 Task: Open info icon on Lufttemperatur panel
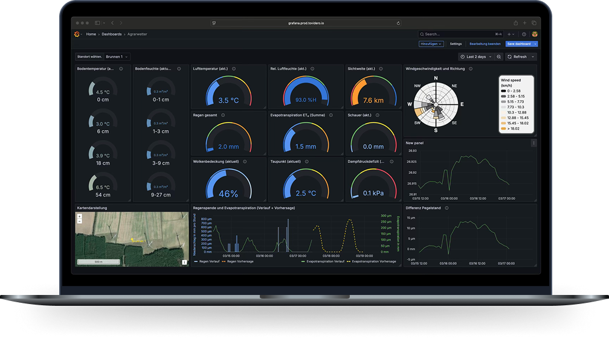(x=234, y=69)
